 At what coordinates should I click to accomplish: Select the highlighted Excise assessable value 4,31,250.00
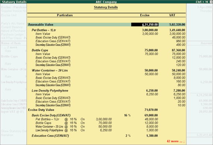point(145,25)
